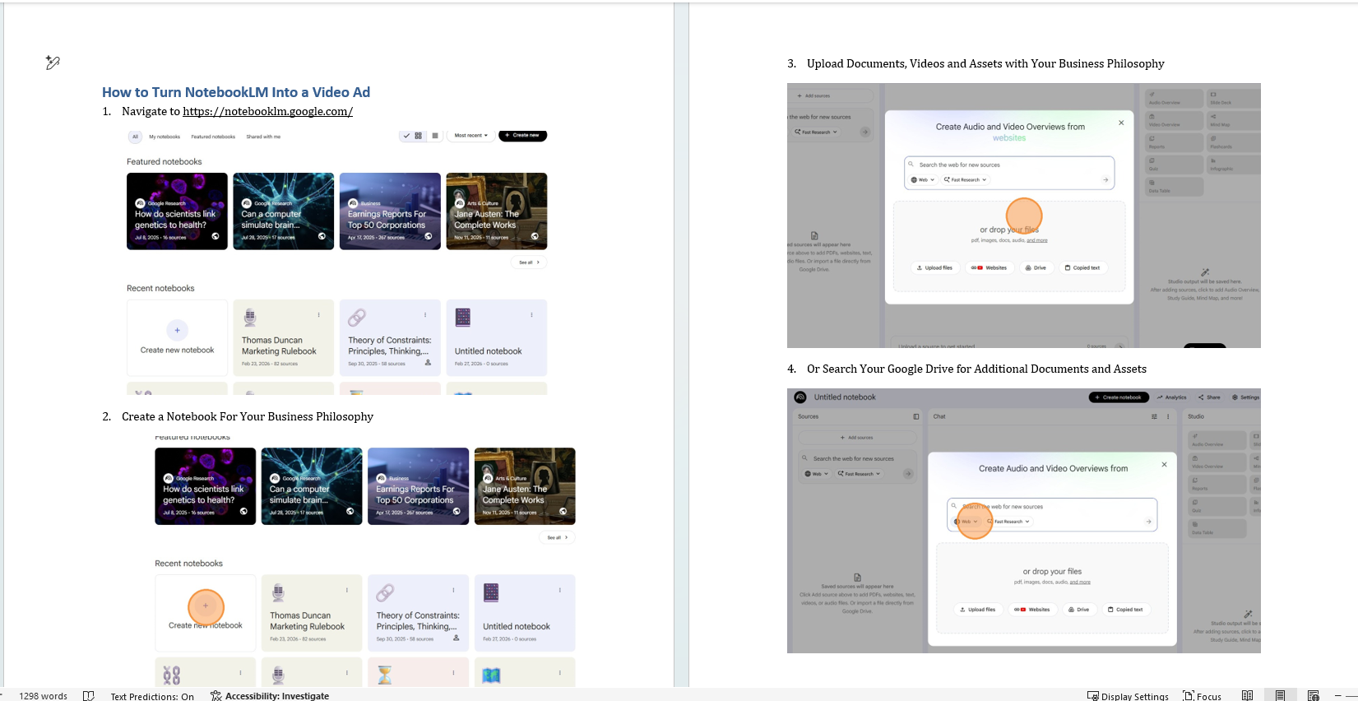Click the zoom out minus button
This screenshot has height=701, width=1358.
(1339, 696)
